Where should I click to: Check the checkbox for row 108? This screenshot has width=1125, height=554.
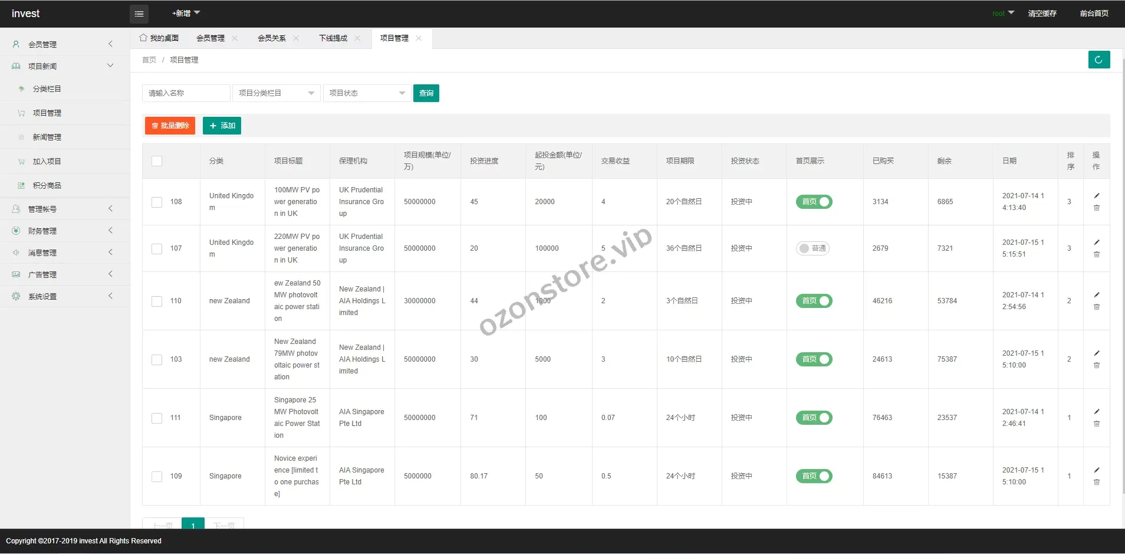click(x=157, y=202)
